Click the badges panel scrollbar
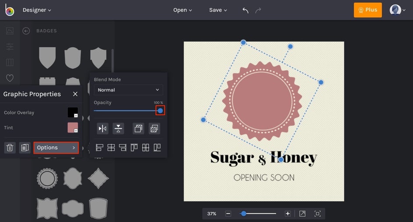This screenshot has width=413, height=222. 112,61
